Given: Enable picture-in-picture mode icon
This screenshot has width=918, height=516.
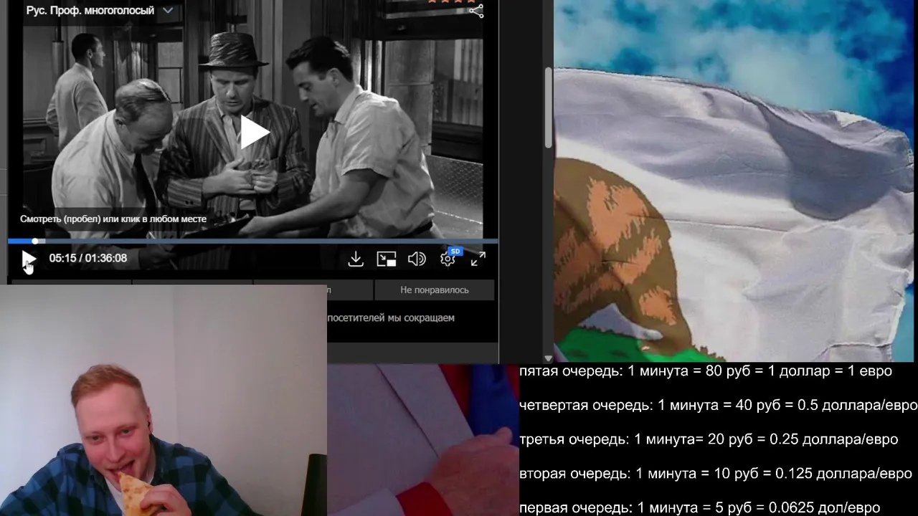Looking at the screenshot, I should pos(387,259).
